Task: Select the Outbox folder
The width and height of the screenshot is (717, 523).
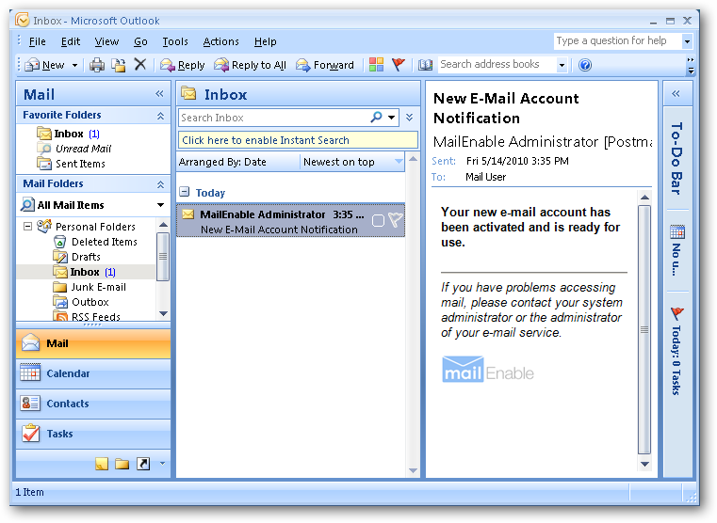Action: point(81,302)
